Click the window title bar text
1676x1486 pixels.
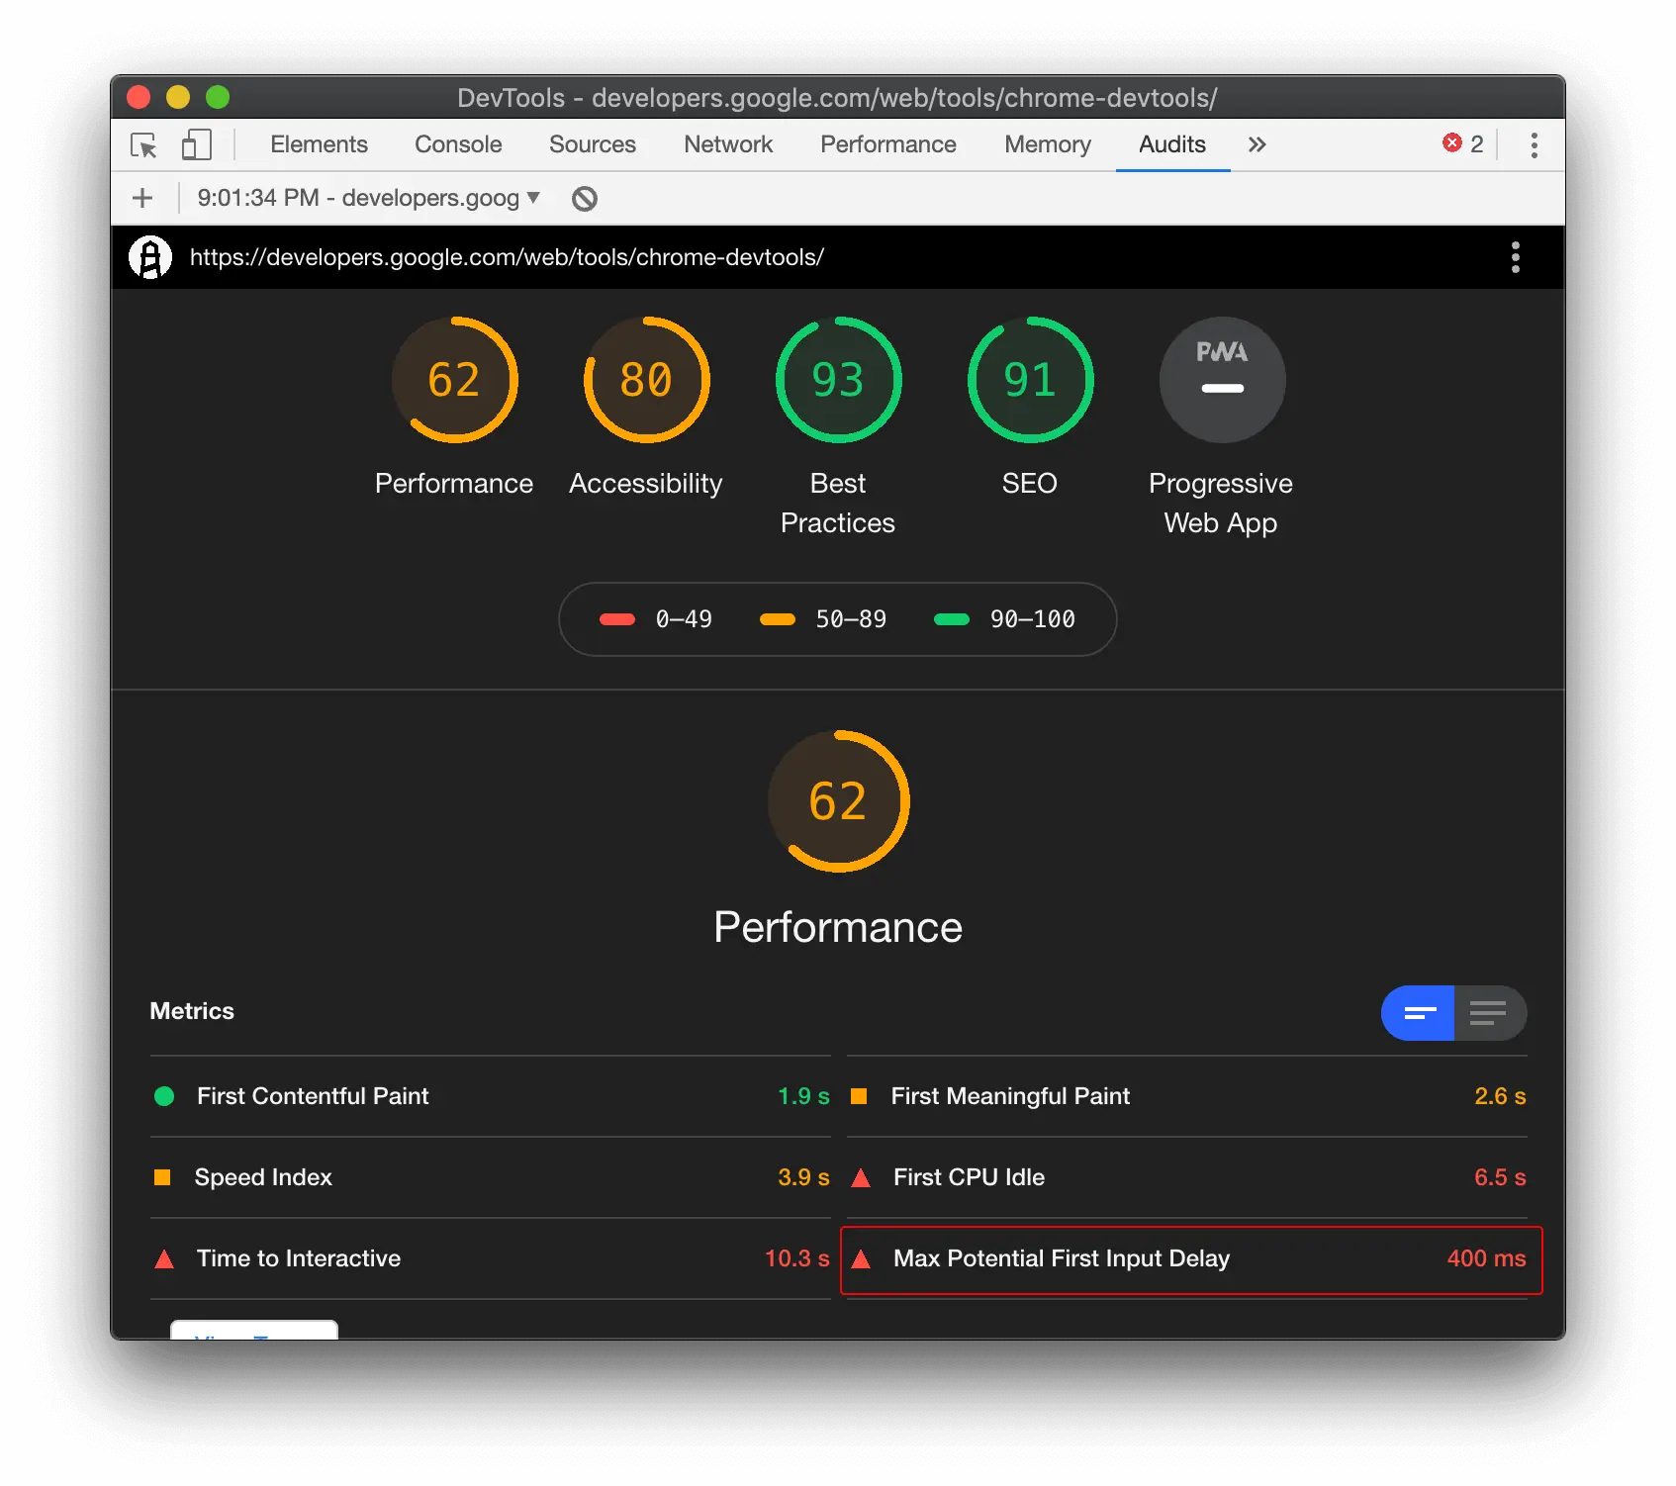coord(837,98)
